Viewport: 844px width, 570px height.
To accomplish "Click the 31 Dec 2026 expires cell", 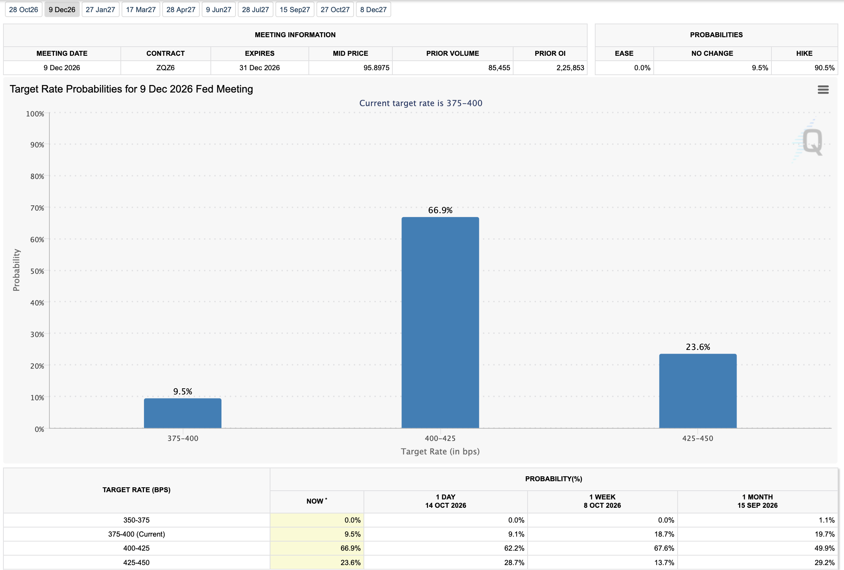I will [259, 68].
